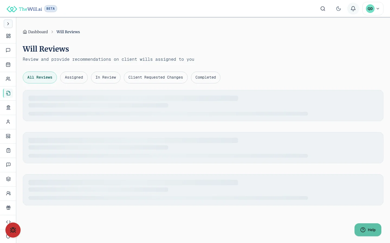Click the red bug report button

click(13, 230)
